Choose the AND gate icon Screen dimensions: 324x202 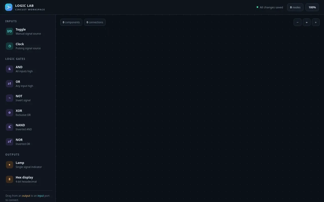tap(9, 69)
